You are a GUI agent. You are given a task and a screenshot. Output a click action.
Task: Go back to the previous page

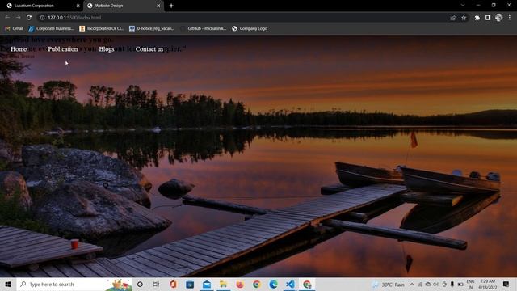[7, 18]
